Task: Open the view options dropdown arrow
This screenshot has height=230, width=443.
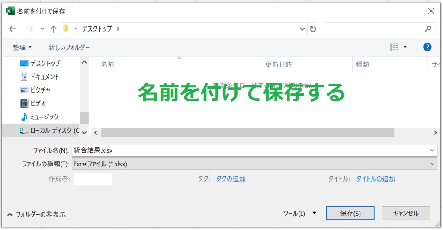Action: tap(405, 47)
